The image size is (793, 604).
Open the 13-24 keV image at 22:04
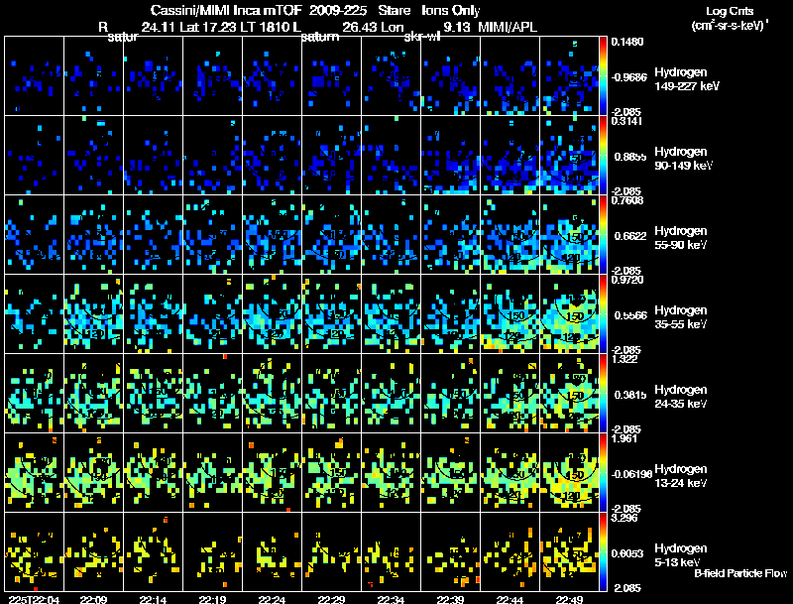(35, 473)
